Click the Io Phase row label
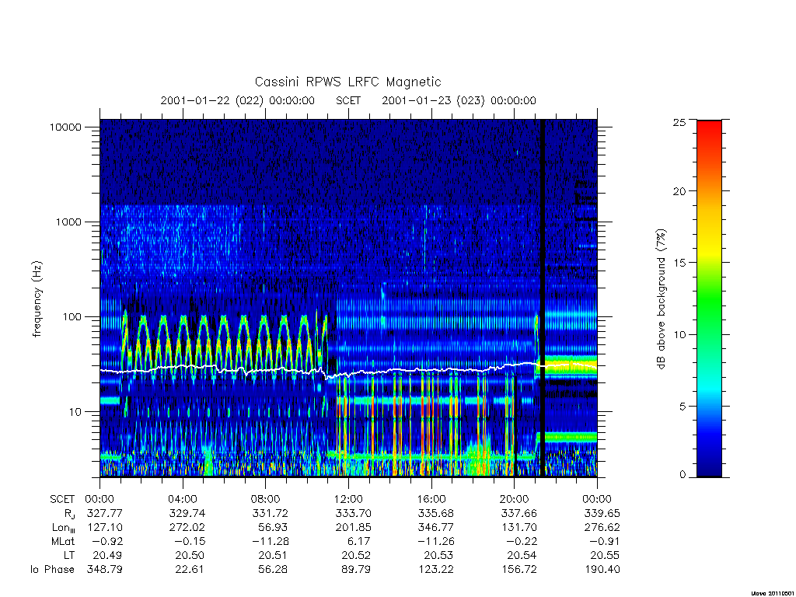Viewport: 796px width, 597px height. point(52,570)
